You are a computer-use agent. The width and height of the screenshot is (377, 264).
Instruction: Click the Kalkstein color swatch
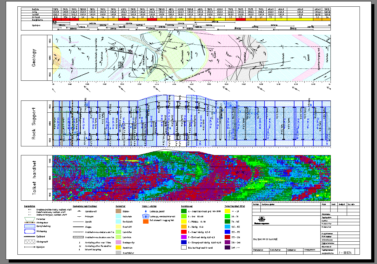coord(118,216)
